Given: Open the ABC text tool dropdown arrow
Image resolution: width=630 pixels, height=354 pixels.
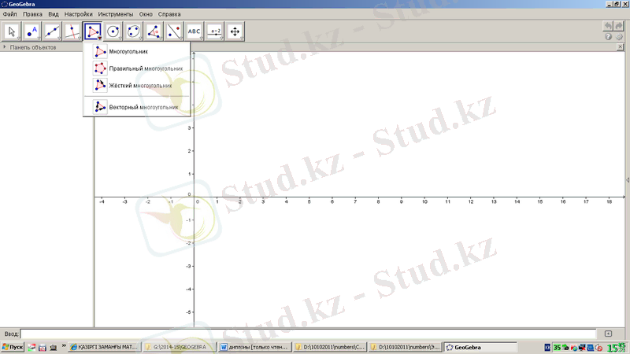Looking at the screenshot, I should (201, 39).
